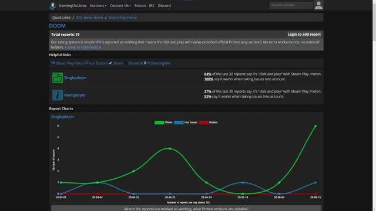
Task: Click the 20-06-04 axis date label
Action: 279,198
